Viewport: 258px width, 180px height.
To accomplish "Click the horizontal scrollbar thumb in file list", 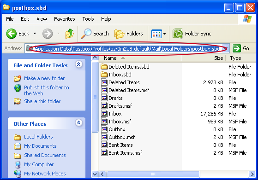I will pos(153,174).
